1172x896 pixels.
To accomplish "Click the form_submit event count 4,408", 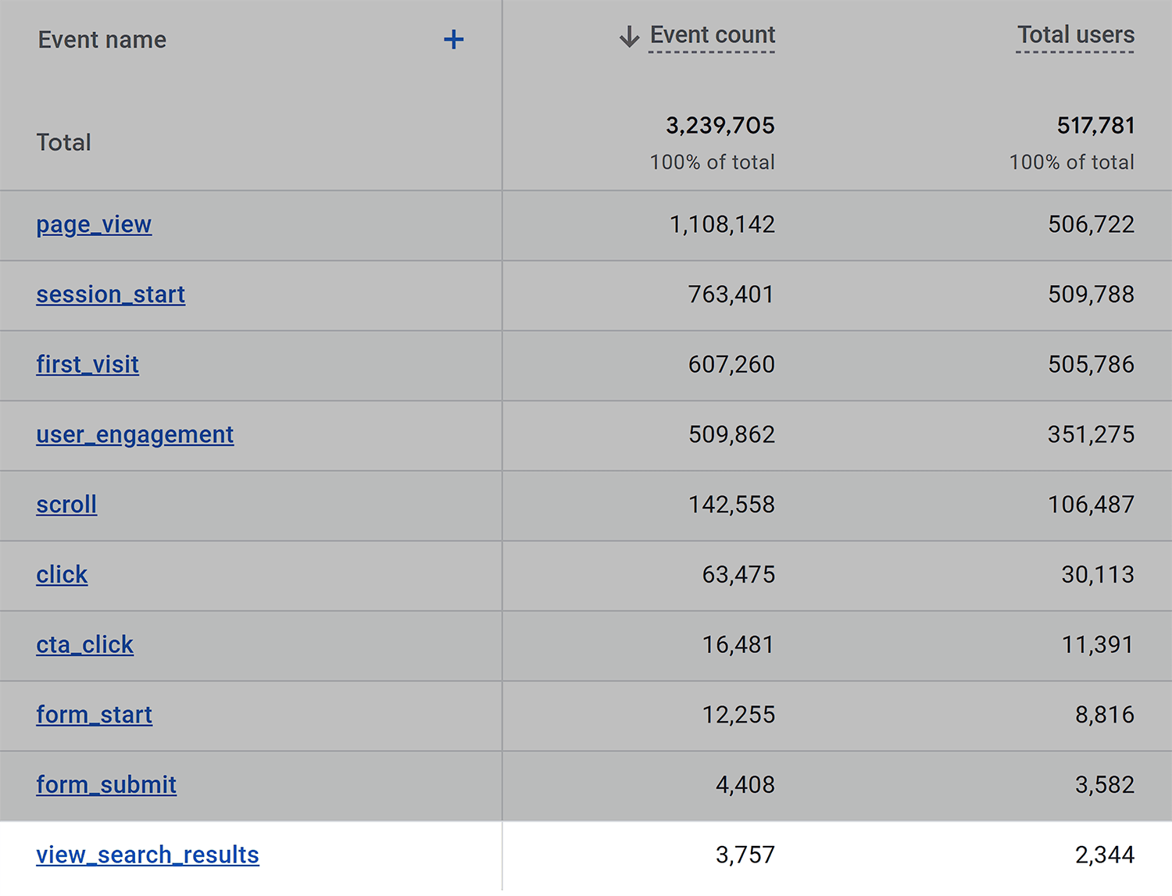I will [x=745, y=785].
